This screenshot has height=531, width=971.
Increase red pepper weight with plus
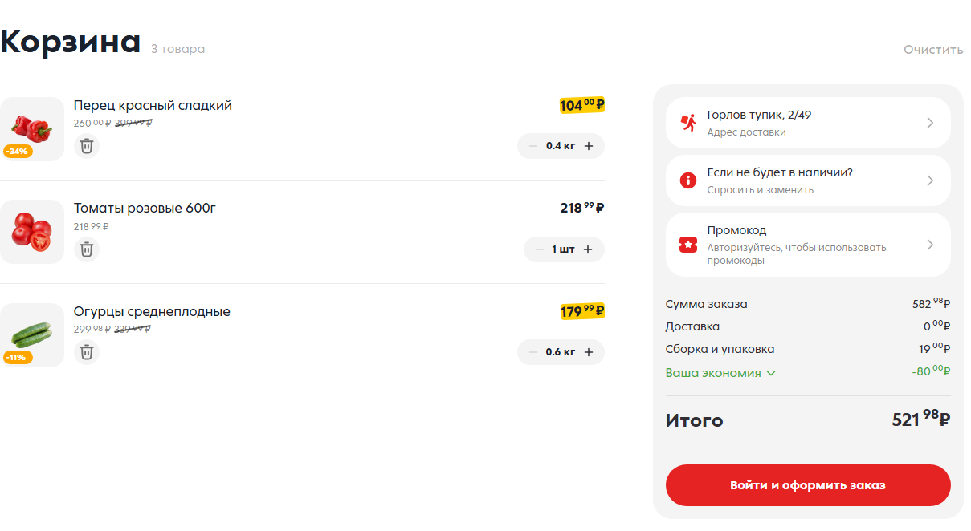(589, 146)
